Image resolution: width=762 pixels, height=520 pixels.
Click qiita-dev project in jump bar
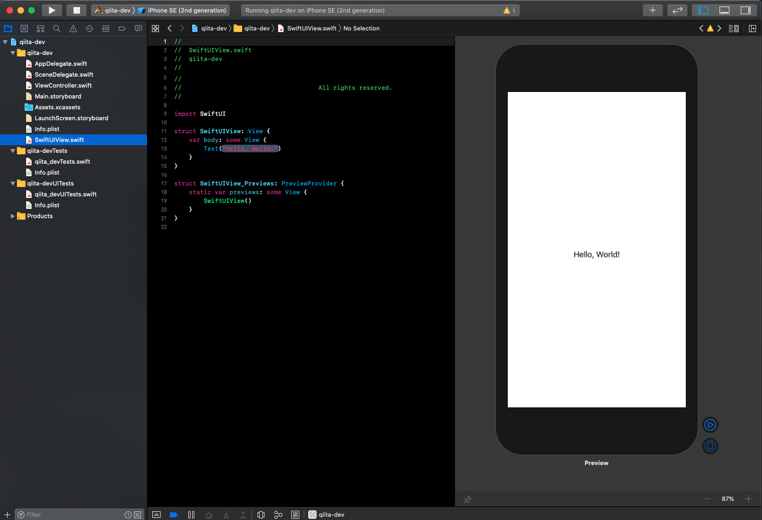coord(210,28)
